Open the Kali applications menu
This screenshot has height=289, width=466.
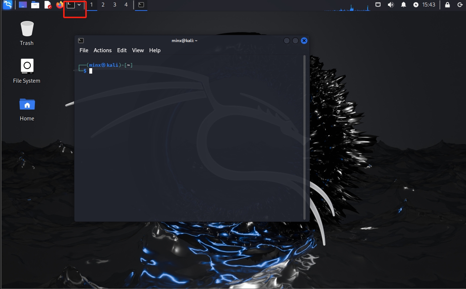click(7, 5)
